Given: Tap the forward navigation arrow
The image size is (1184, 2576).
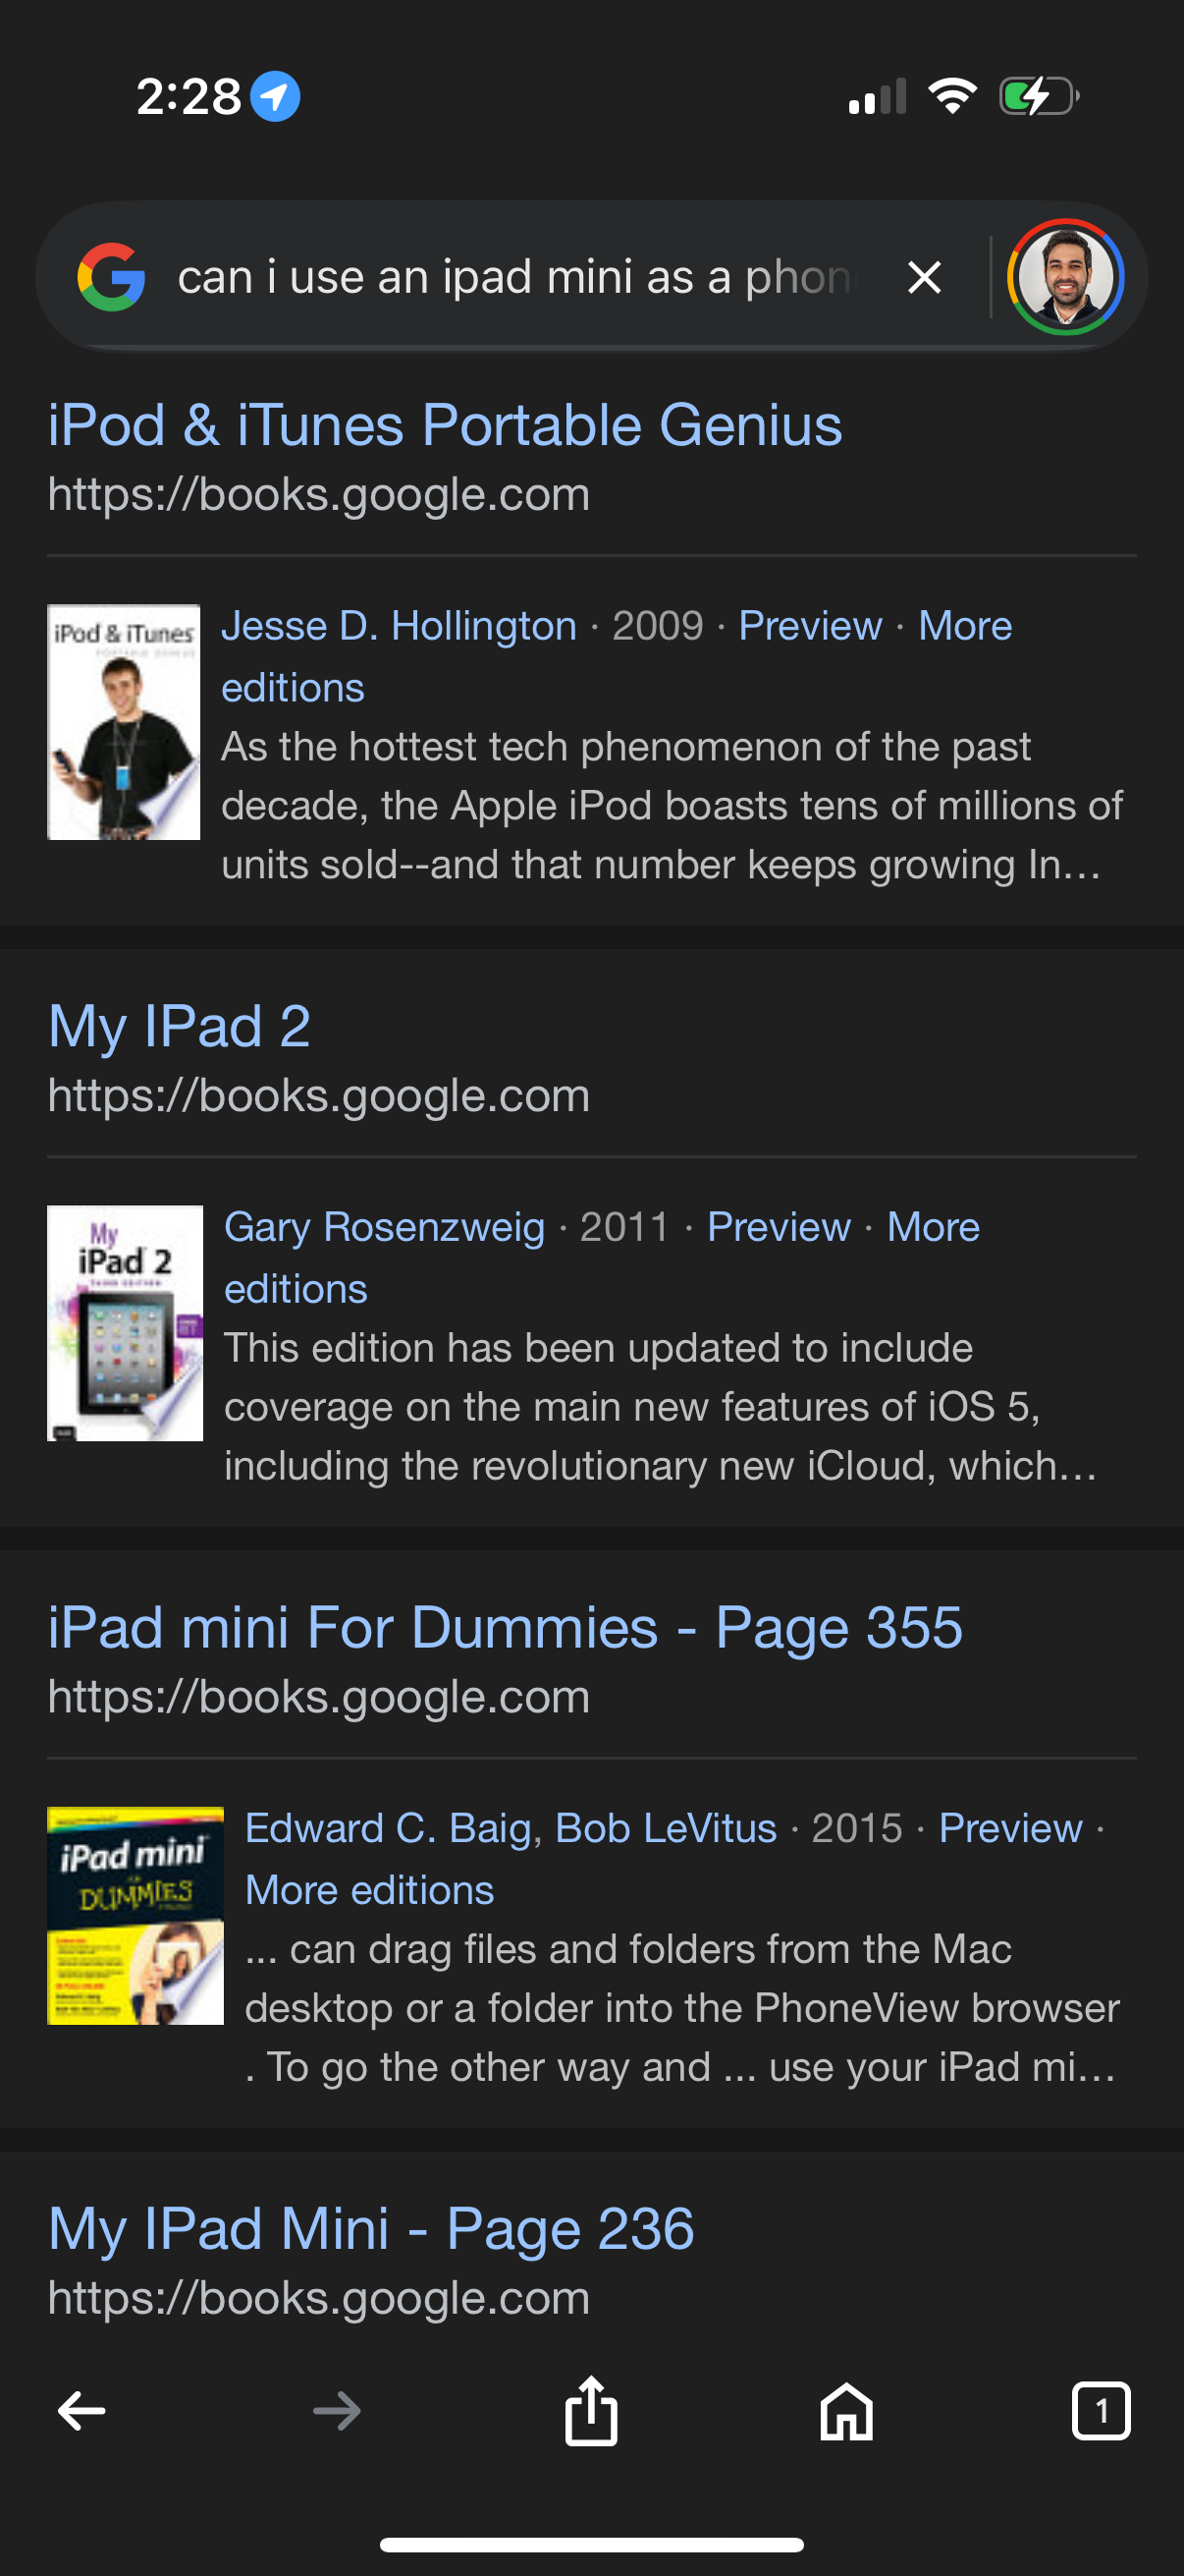Looking at the screenshot, I should click(x=336, y=2410).
